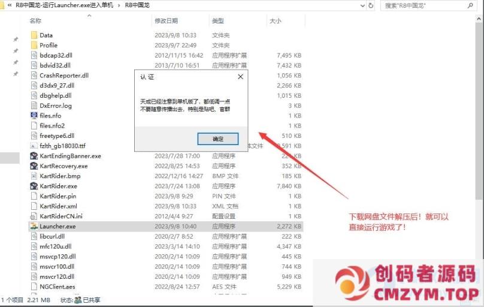Click the refresh button in address bar

[x=371, y=5]
